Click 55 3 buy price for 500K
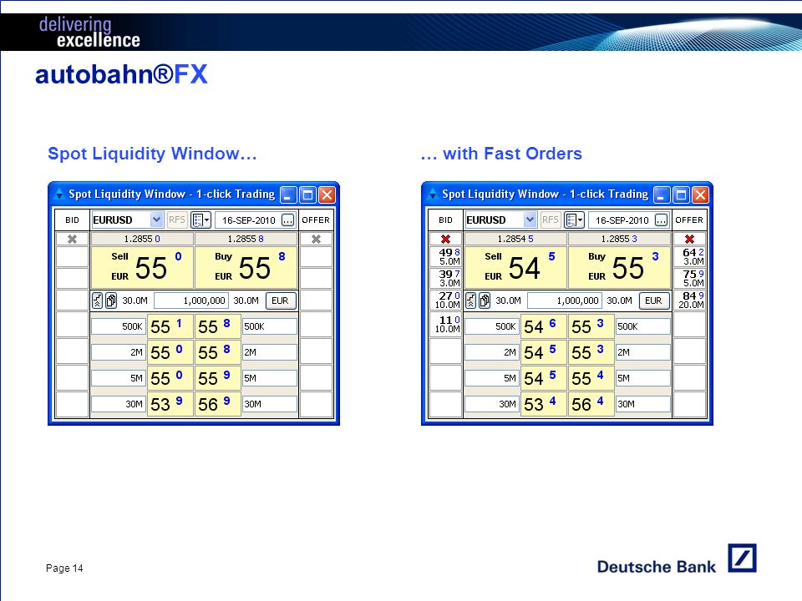Image resolution: width=802 pixels, height=601 pixels. pyautogui.click(x=591, y=326)
